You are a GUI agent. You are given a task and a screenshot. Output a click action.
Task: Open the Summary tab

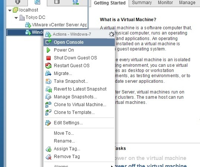(x=142, y=3)
